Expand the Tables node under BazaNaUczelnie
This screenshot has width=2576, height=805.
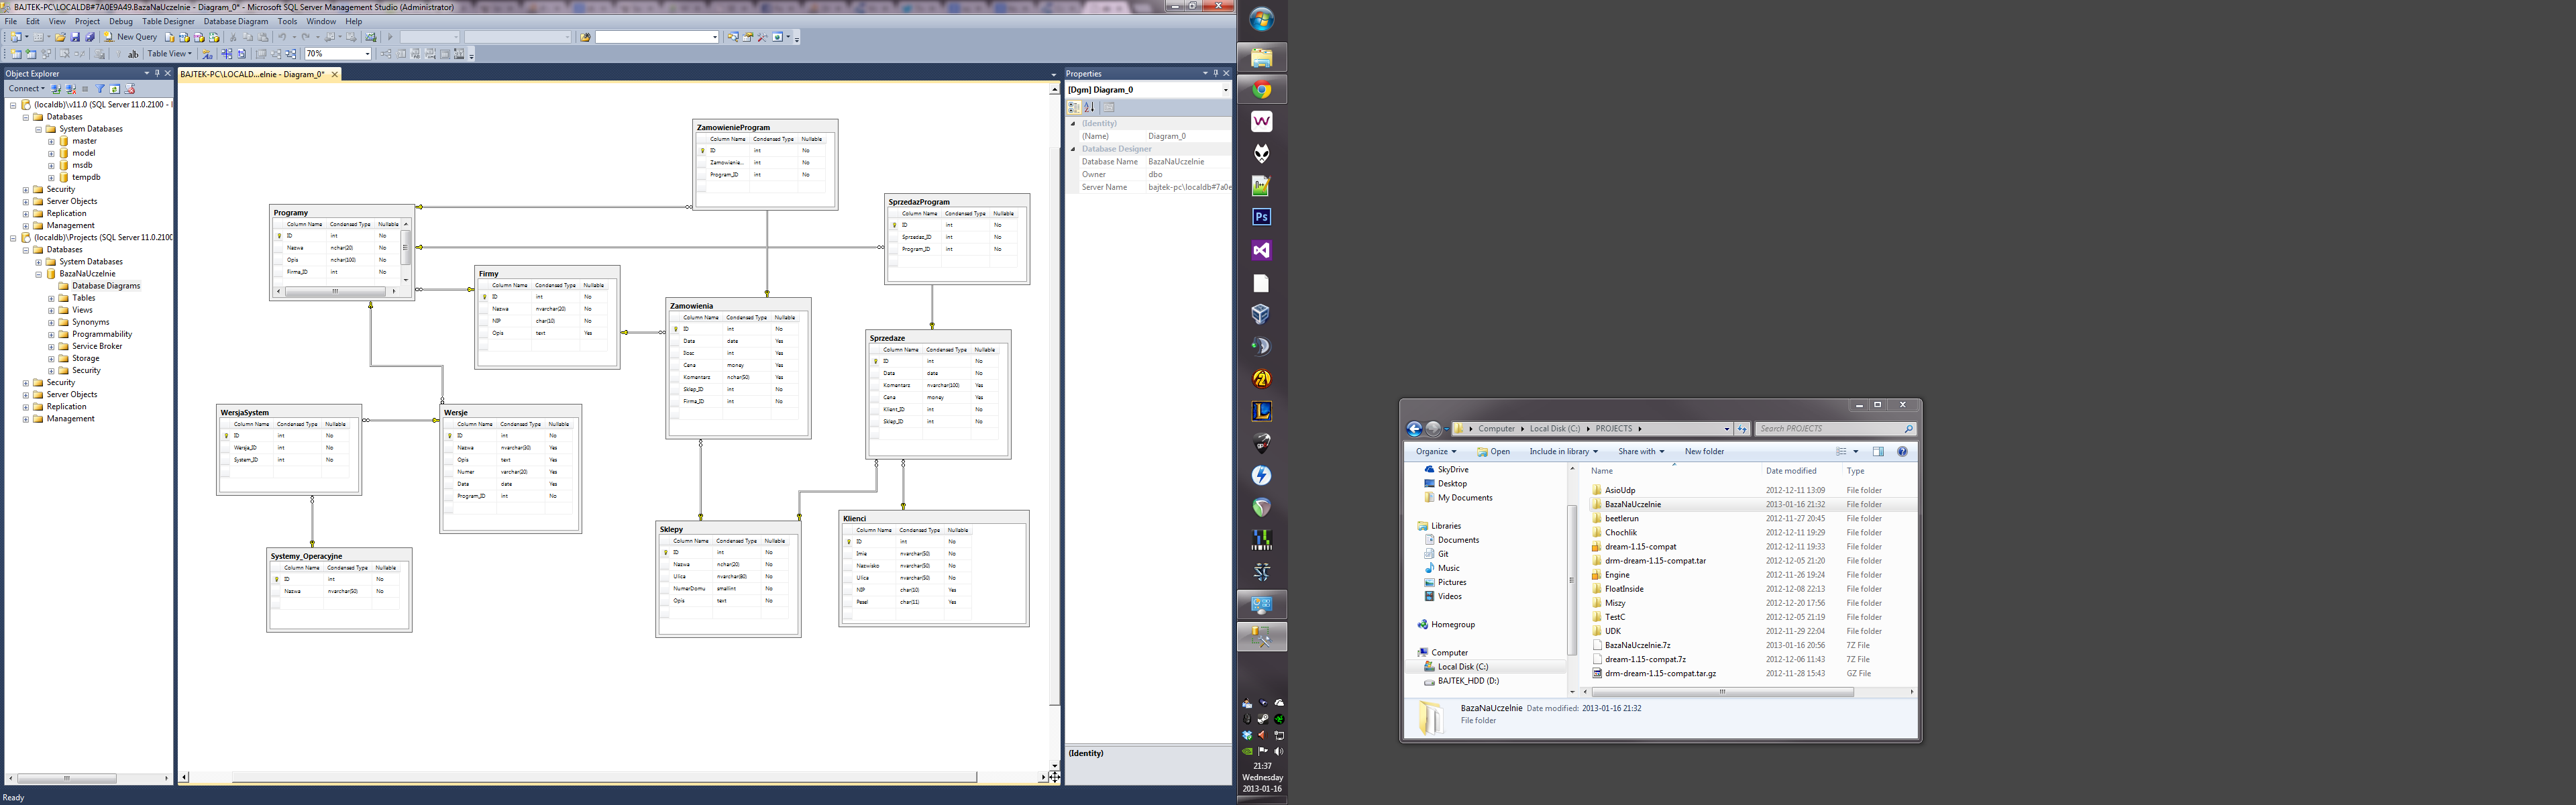tap(51, 298)
